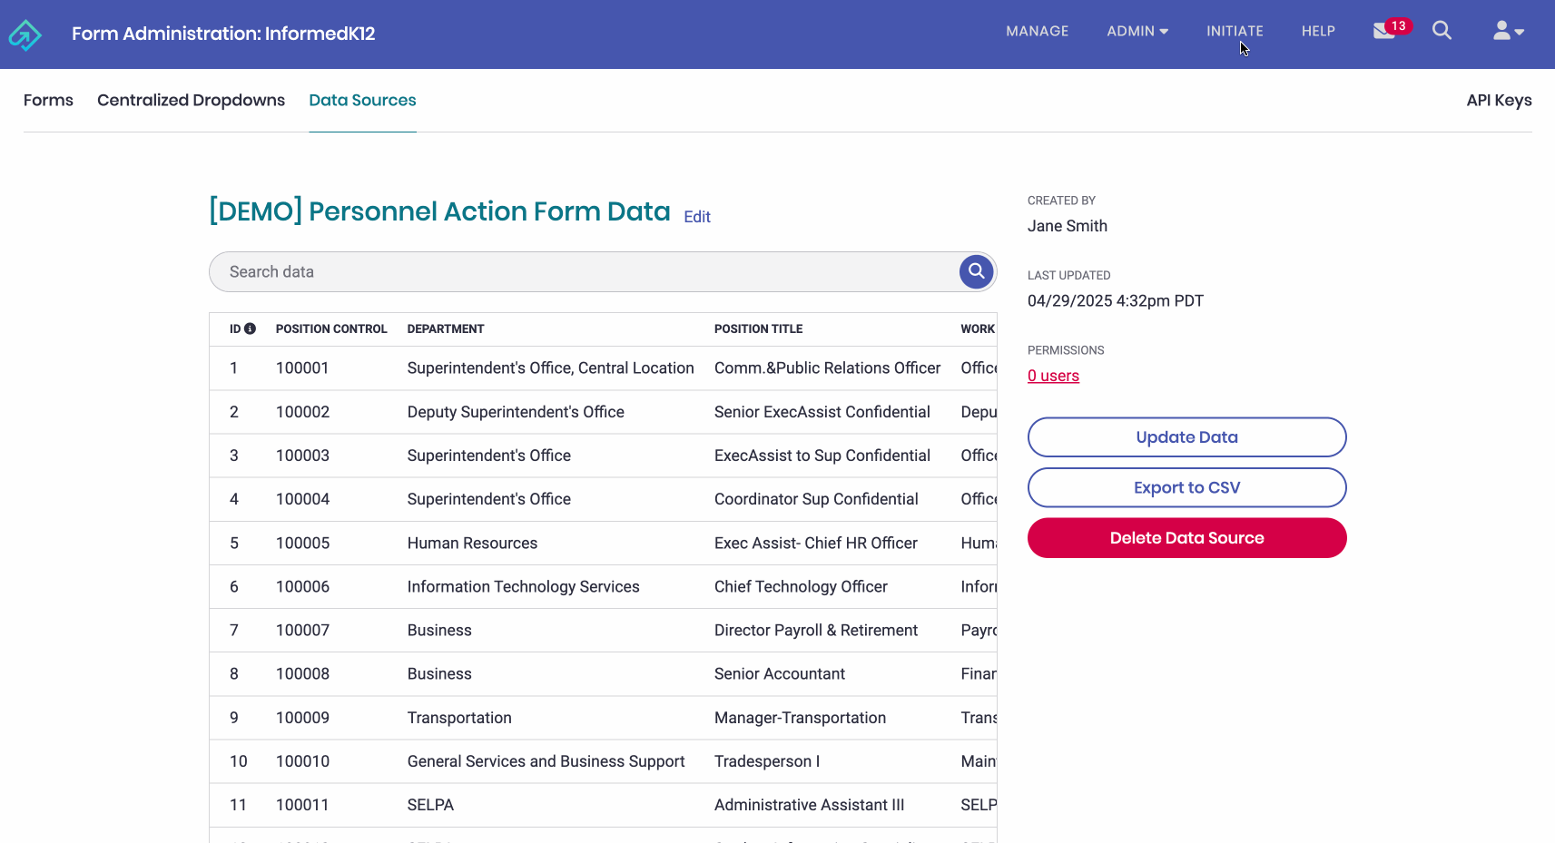Select Administrative Assistant III cell
The width and height of the screenshot is (1555, 843).
tap(809, 805)
